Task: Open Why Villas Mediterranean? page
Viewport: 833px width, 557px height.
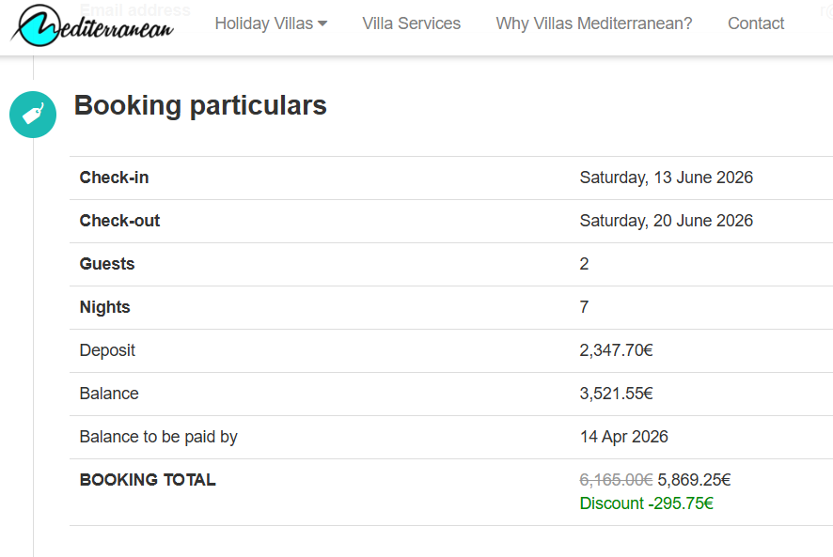Action: pos(593,23)
